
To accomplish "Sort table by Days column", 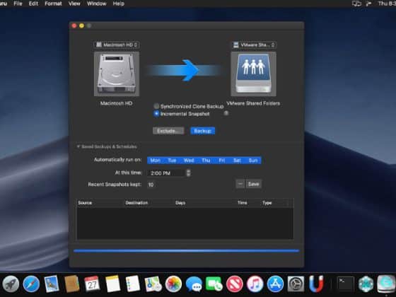I will (205, 203).
